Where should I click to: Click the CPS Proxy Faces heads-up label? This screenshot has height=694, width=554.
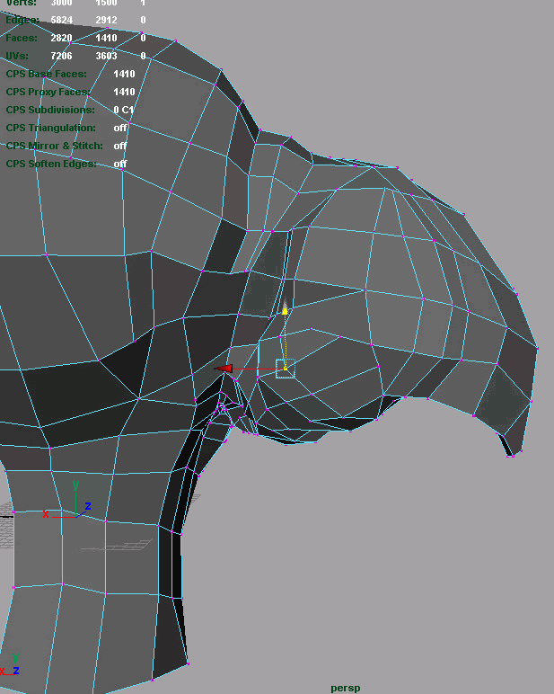tap(45, 92)
